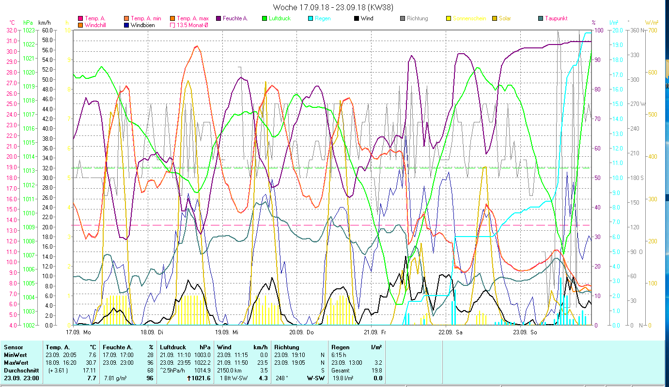669x387 pixels.
Task: Click the rain duration '6:15 h'
Action: click(x=339, y=355)
